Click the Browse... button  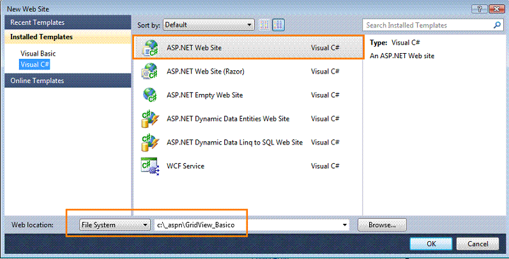coord(382,225)
